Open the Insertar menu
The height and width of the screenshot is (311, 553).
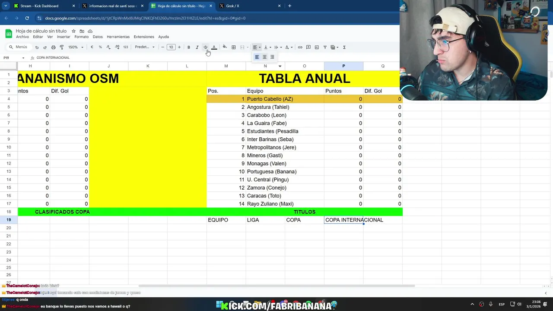[x=64, y=37]
